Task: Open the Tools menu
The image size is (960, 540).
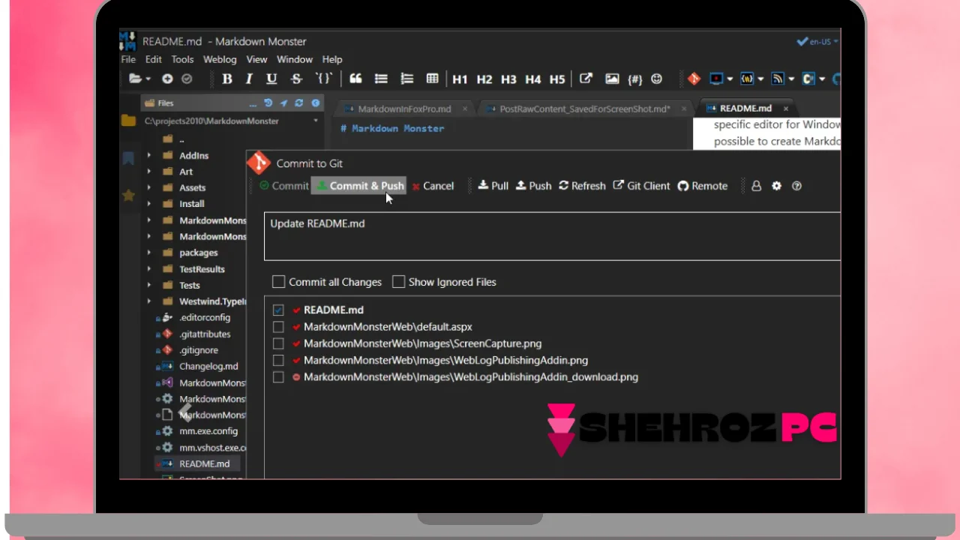Action: coord(182,59)
